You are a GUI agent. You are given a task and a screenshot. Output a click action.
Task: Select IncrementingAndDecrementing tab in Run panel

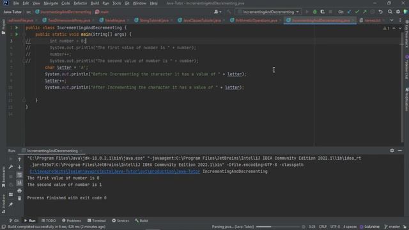click(x=52, y=151)
